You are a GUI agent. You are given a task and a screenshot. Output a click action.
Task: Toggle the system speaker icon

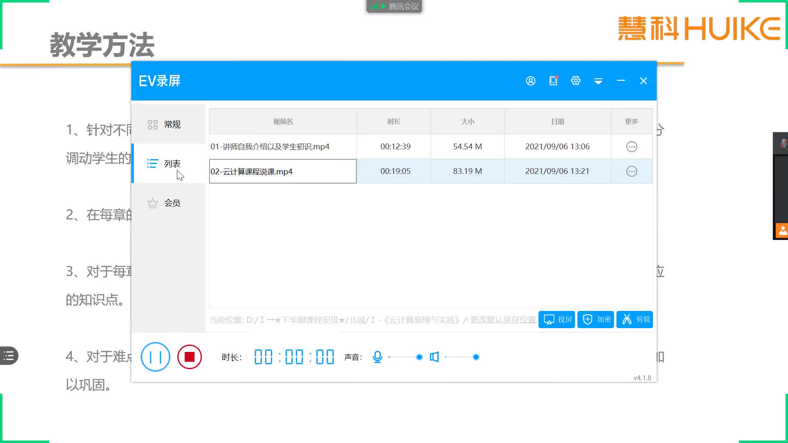coord(434,357)
